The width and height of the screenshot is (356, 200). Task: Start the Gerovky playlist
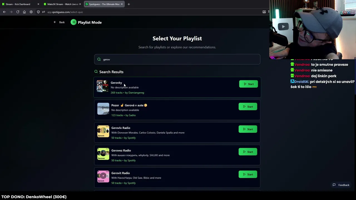point(248,84)
